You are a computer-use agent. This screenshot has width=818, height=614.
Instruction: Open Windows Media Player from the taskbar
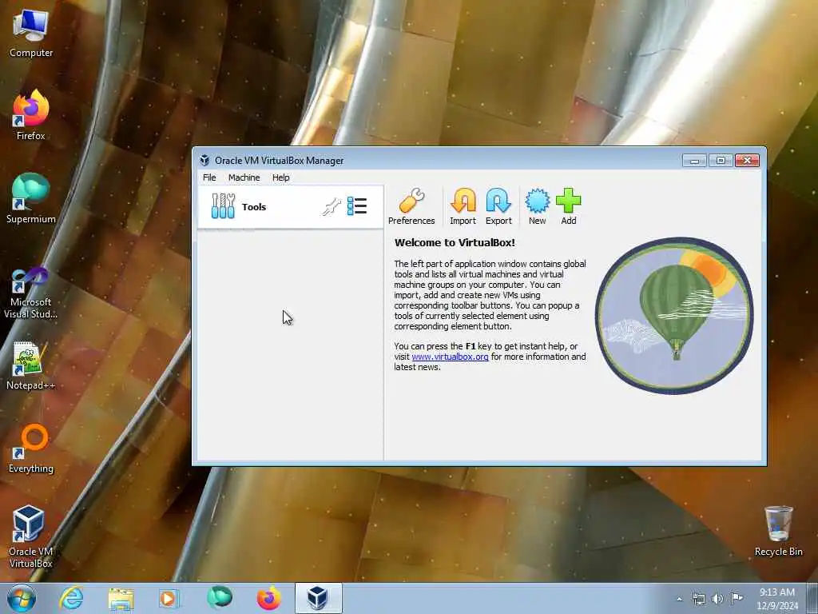pos(169,598)
